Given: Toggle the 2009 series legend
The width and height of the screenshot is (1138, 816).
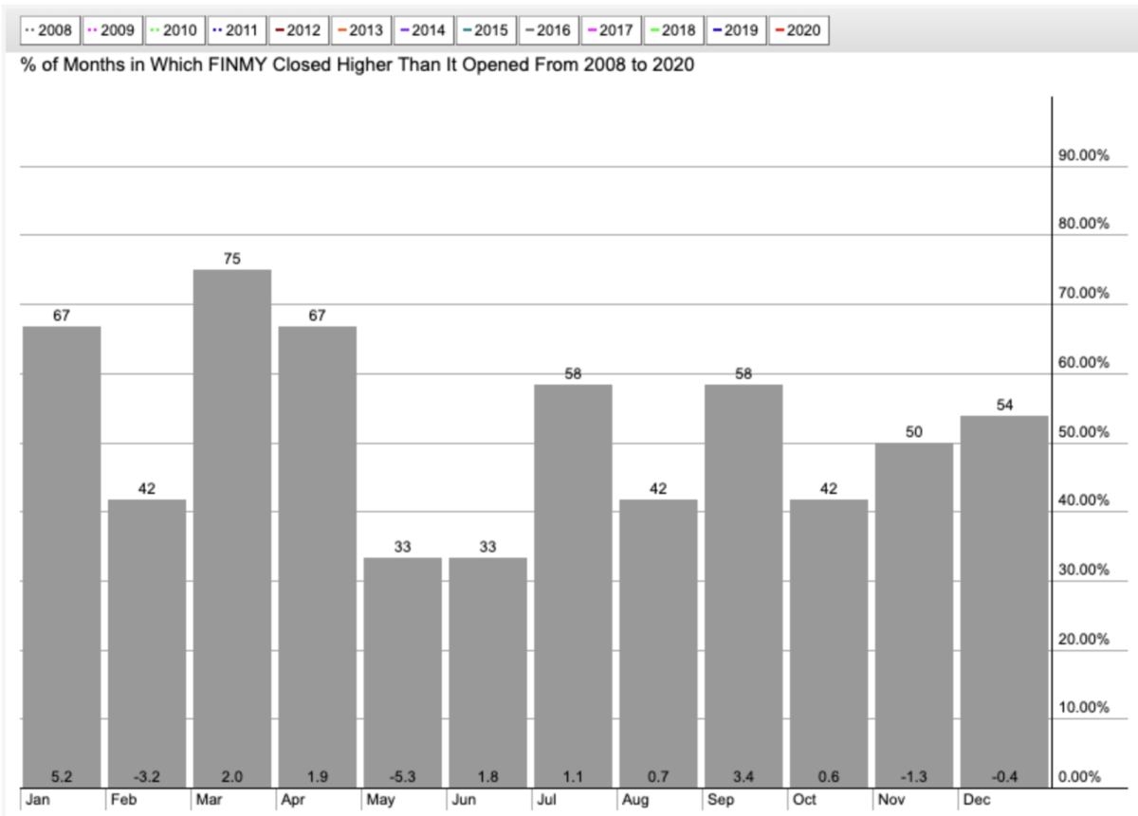Looking at the screenshot, I should click(x=112, y=30).
